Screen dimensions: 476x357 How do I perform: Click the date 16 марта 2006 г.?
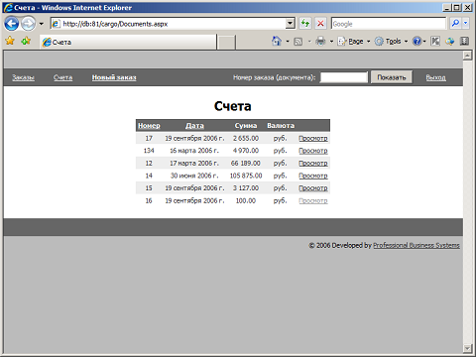(194, 151)
